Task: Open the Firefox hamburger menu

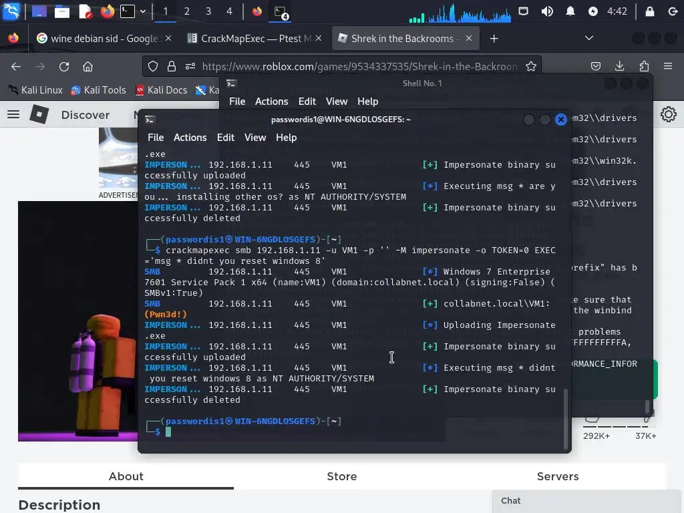Action: click(668, 66)
